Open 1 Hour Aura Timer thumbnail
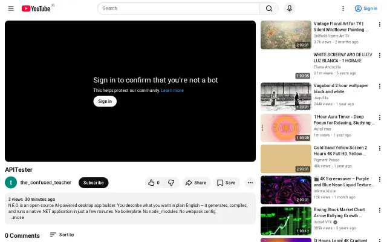 click(x=286, y=128)
